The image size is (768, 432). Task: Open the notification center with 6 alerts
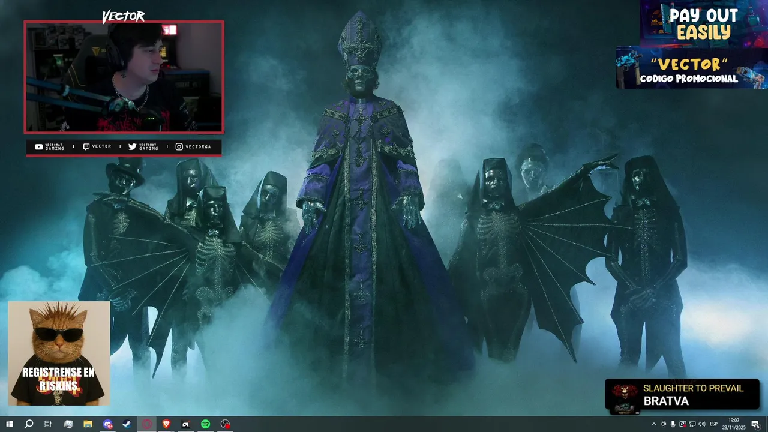(x=756, y=424)
